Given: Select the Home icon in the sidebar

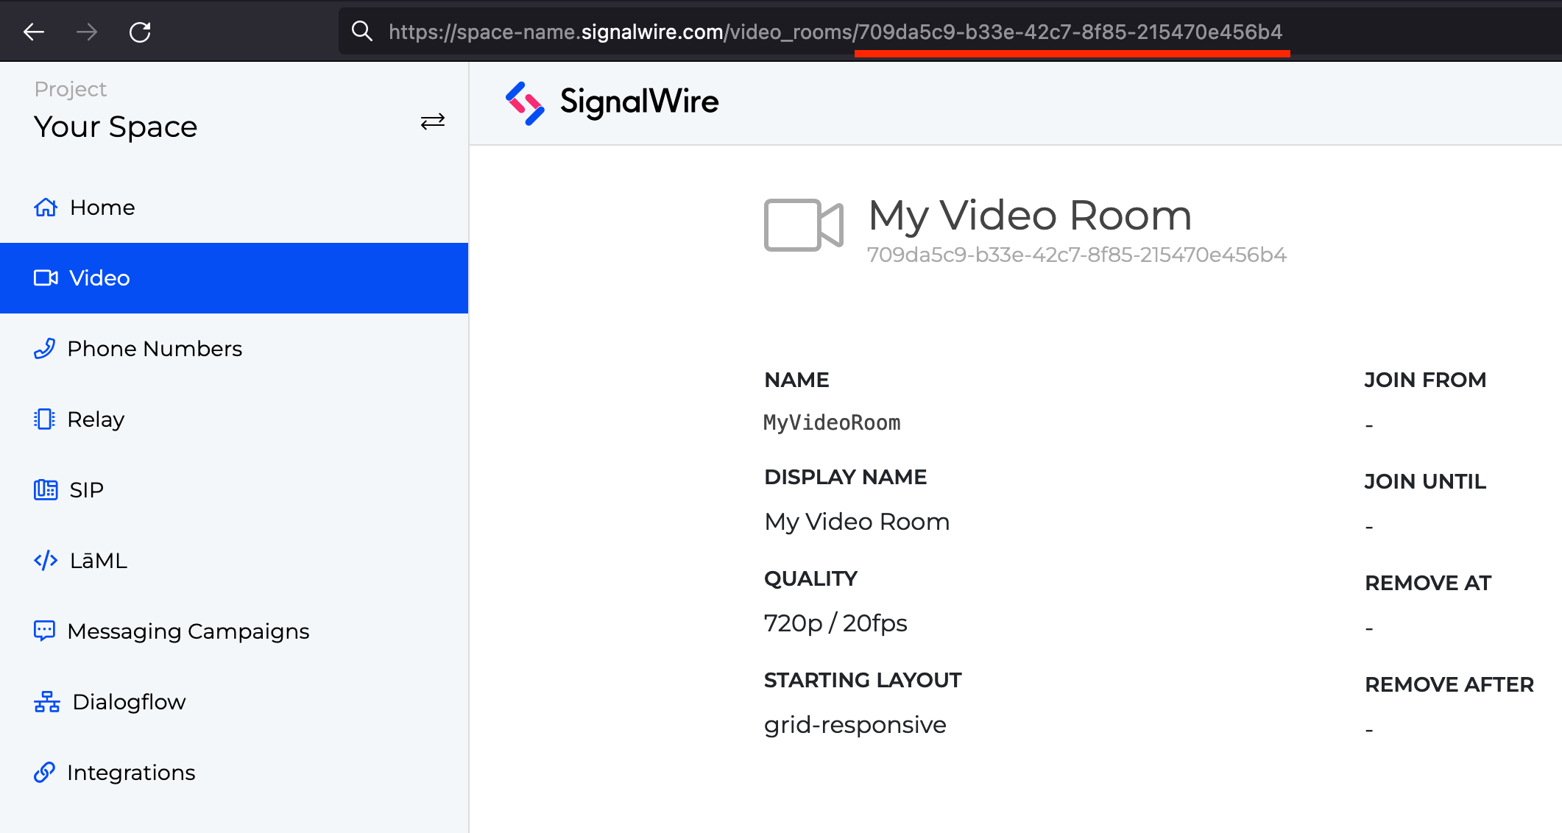Looking at the screenshot, I should point(46,207).
